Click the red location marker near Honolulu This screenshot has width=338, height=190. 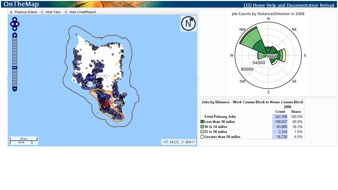[x=106, y=104]
